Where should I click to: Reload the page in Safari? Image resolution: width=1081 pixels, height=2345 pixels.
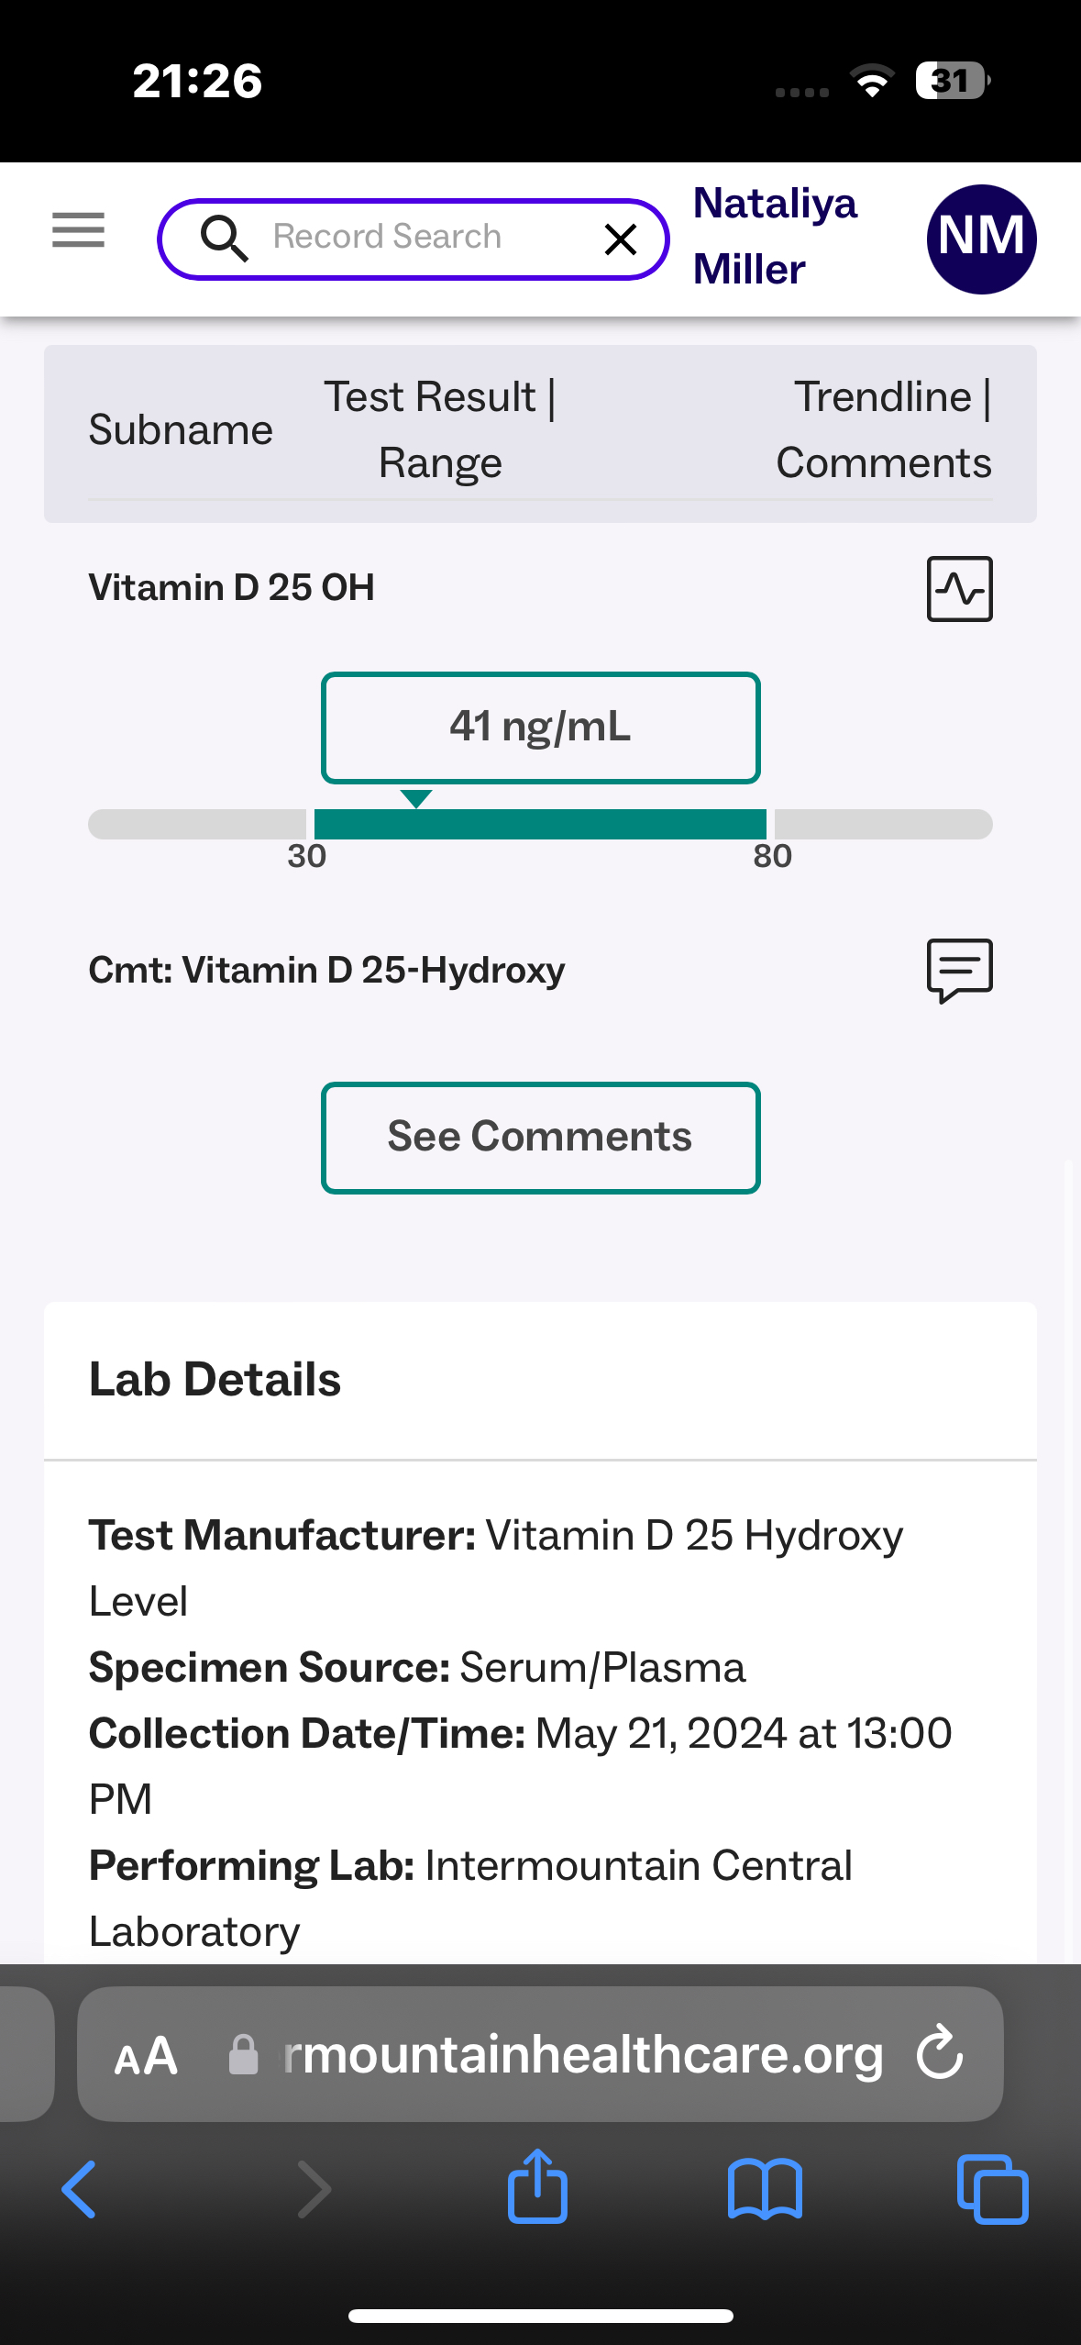pos(940,2052)
